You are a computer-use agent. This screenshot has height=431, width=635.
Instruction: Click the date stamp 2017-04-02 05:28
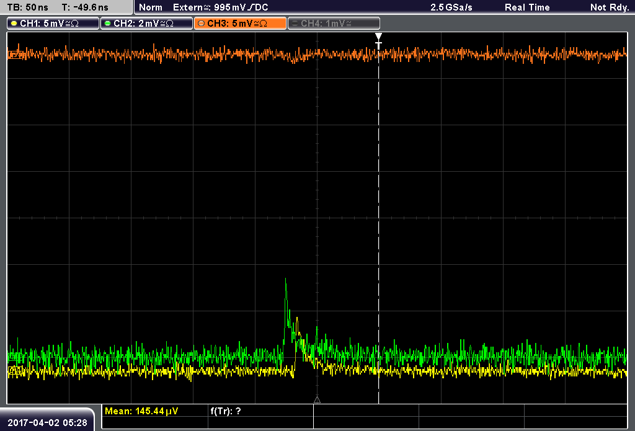[x=47, y=423]
